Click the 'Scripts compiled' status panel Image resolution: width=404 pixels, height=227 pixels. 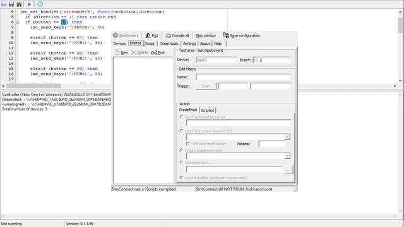(170, 189)
